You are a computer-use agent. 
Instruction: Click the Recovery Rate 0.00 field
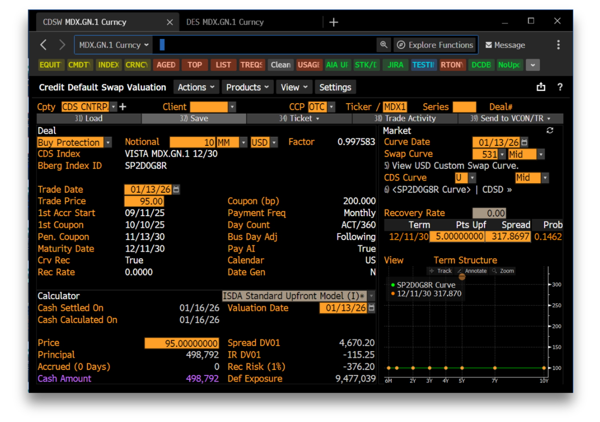[x=489, y=213]
